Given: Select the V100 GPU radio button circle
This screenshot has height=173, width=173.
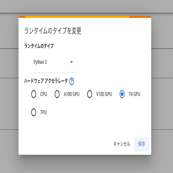Looking at the screenshot, I should pyautogui.click(x=90, y=94).
